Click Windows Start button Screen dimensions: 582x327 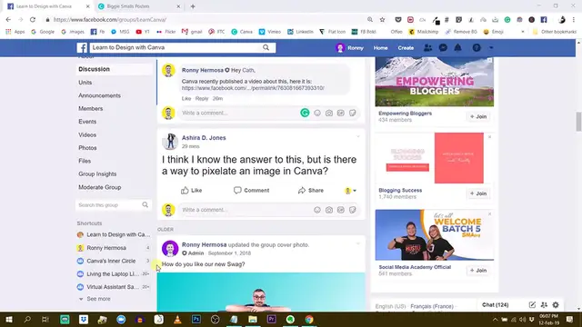[9, 319]
